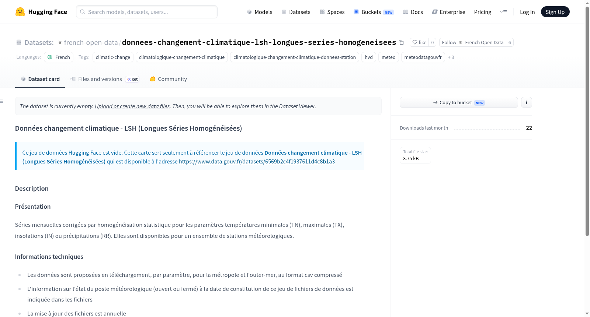Click the follower count 6
Screen dimensions: 590x317
coord(510,42)
